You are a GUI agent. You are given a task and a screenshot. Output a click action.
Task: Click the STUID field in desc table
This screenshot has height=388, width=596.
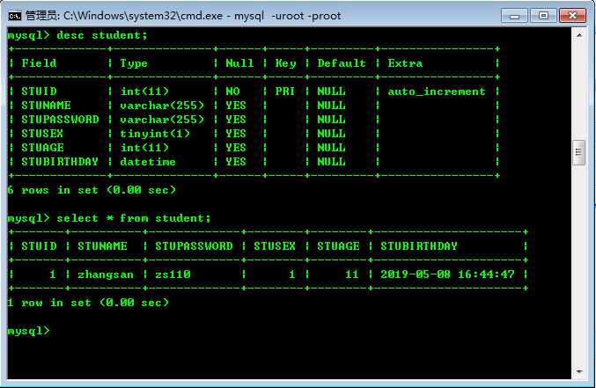pos(39,92)
